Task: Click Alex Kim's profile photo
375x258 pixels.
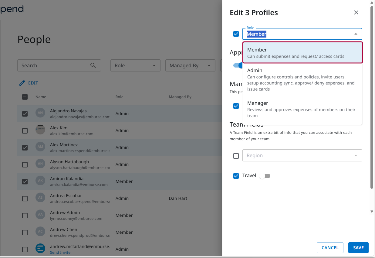Action: coord(40,130)
